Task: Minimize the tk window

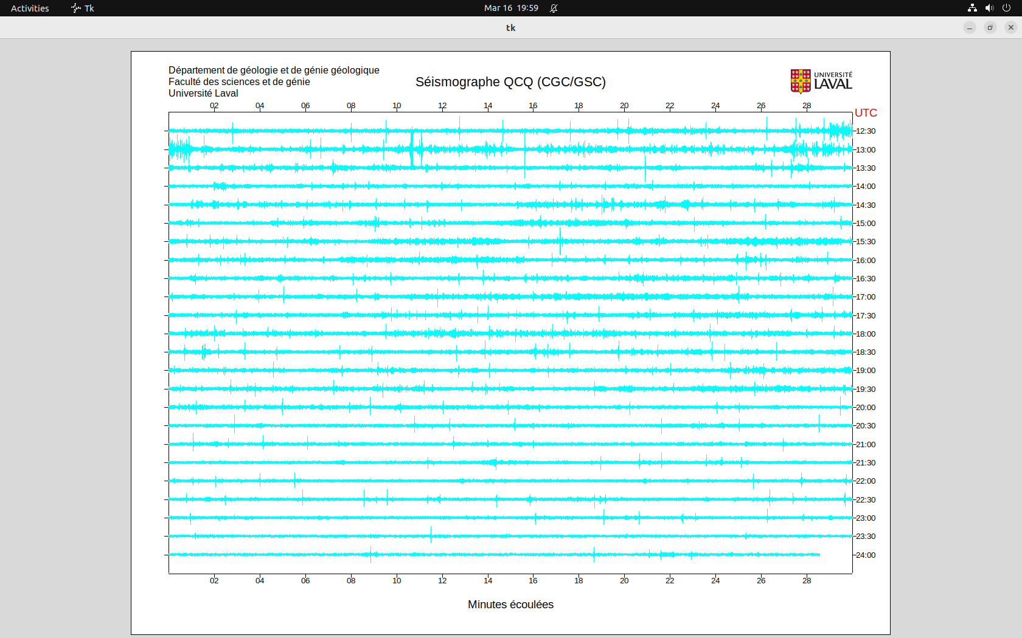Action: (970, 27)
